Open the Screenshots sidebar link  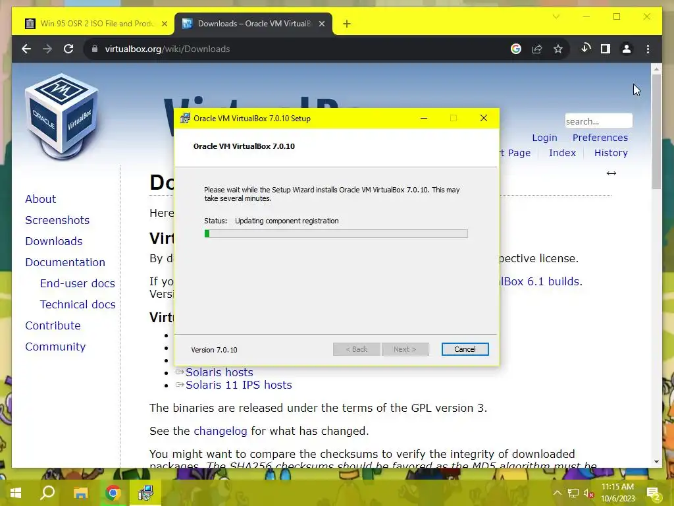click(x=57, y=220)
